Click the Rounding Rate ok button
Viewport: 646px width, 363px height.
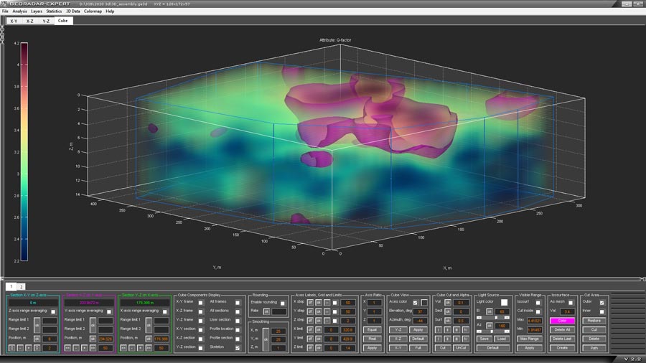pos(266,311)
